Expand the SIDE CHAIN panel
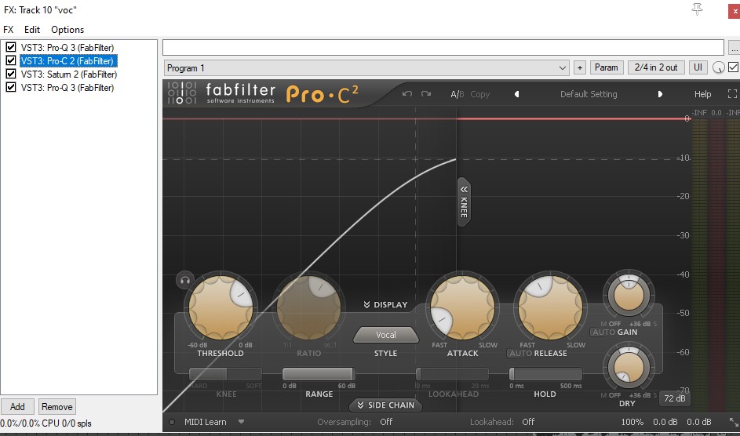Viewport: 740px width, 436px height. coord(385,405)
